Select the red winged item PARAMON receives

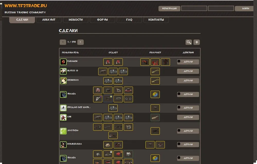[x=155, y=62]
